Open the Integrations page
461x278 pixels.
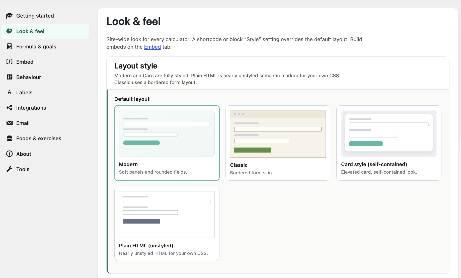(x=45, y=108)
